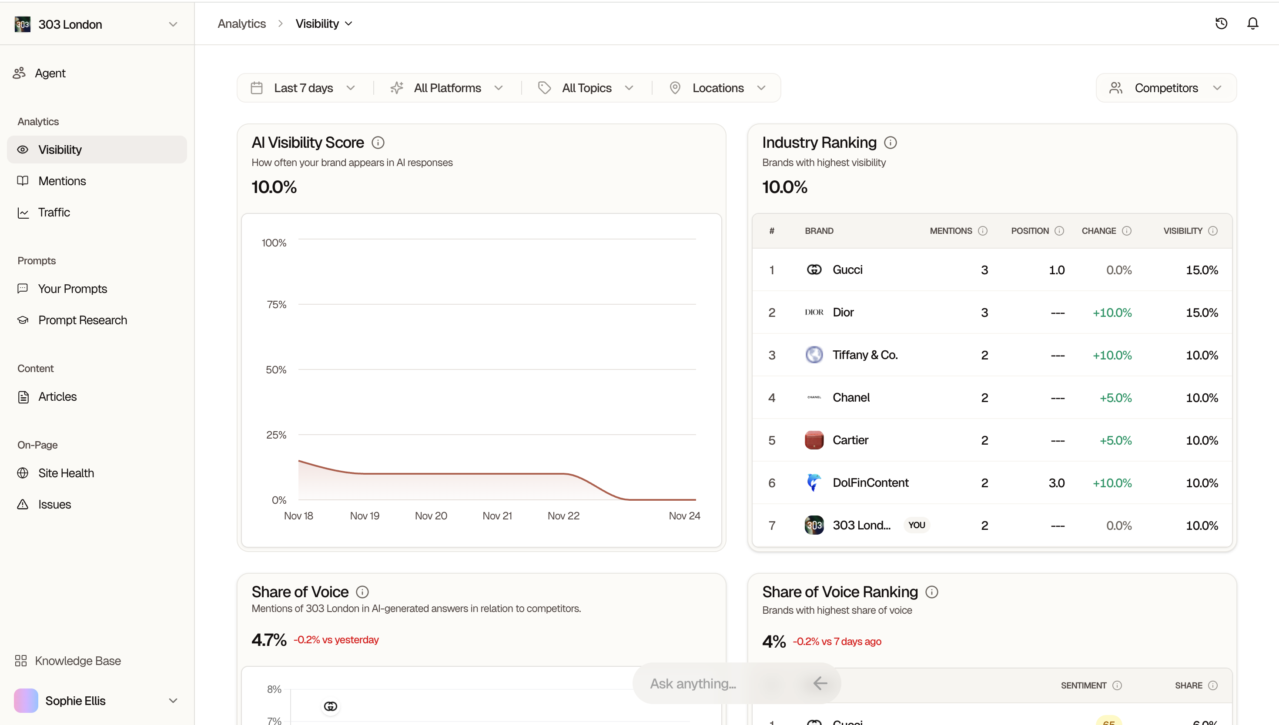Open the Site Health page

click(66, 473)
